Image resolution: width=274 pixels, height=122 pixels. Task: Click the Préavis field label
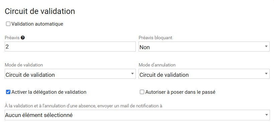pyautogui.click(x=12, y=38)
